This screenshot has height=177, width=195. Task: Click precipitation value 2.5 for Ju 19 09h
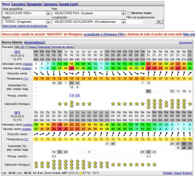click(x=77, y=96)
